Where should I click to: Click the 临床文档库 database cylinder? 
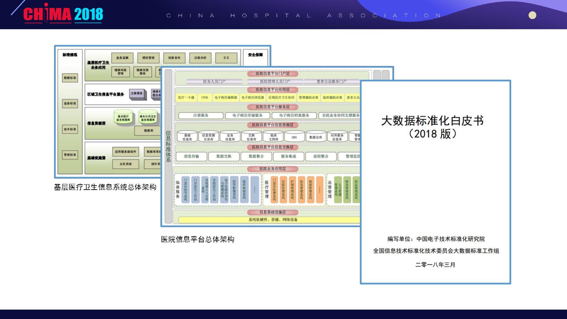(x=273, y=137)
